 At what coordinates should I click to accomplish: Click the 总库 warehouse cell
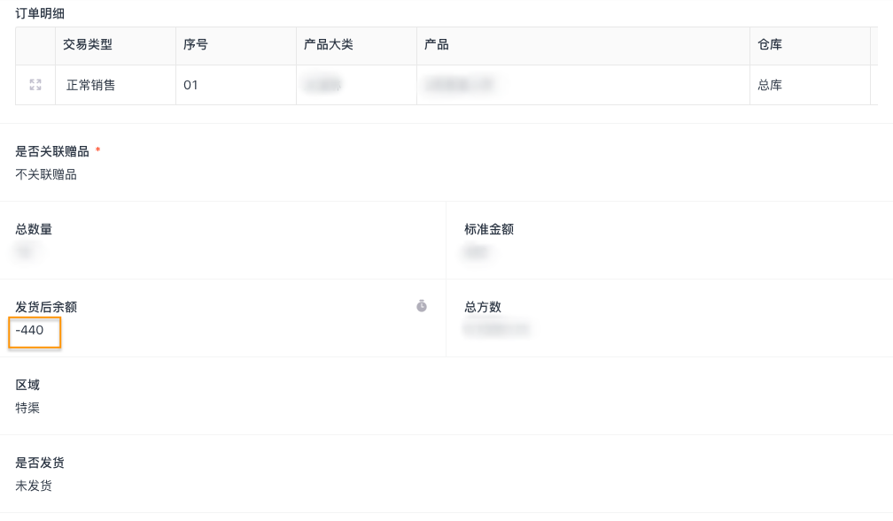770,85
